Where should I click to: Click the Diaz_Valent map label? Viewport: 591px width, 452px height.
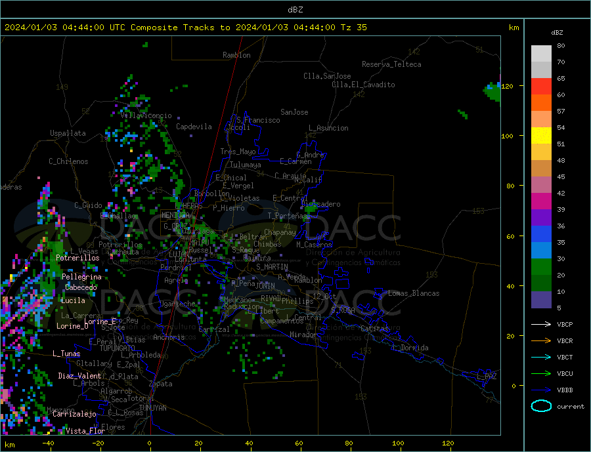[x=79, y=376]
